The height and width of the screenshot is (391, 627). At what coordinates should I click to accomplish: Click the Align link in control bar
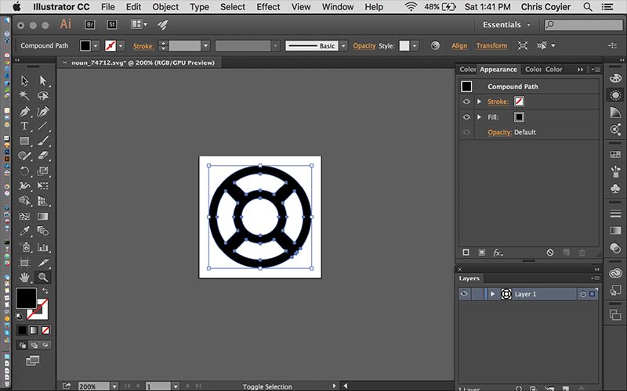coord(459,46)
